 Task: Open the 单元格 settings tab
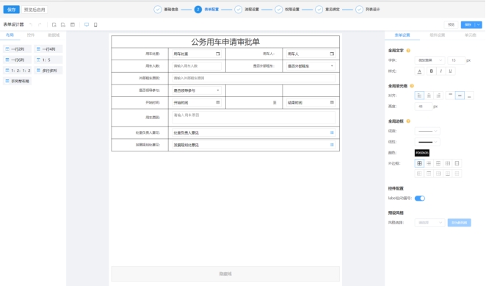[470, 35]
